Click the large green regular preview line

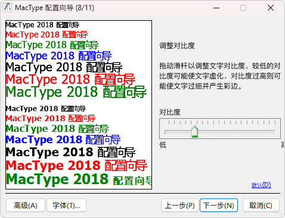click(76, 92)
